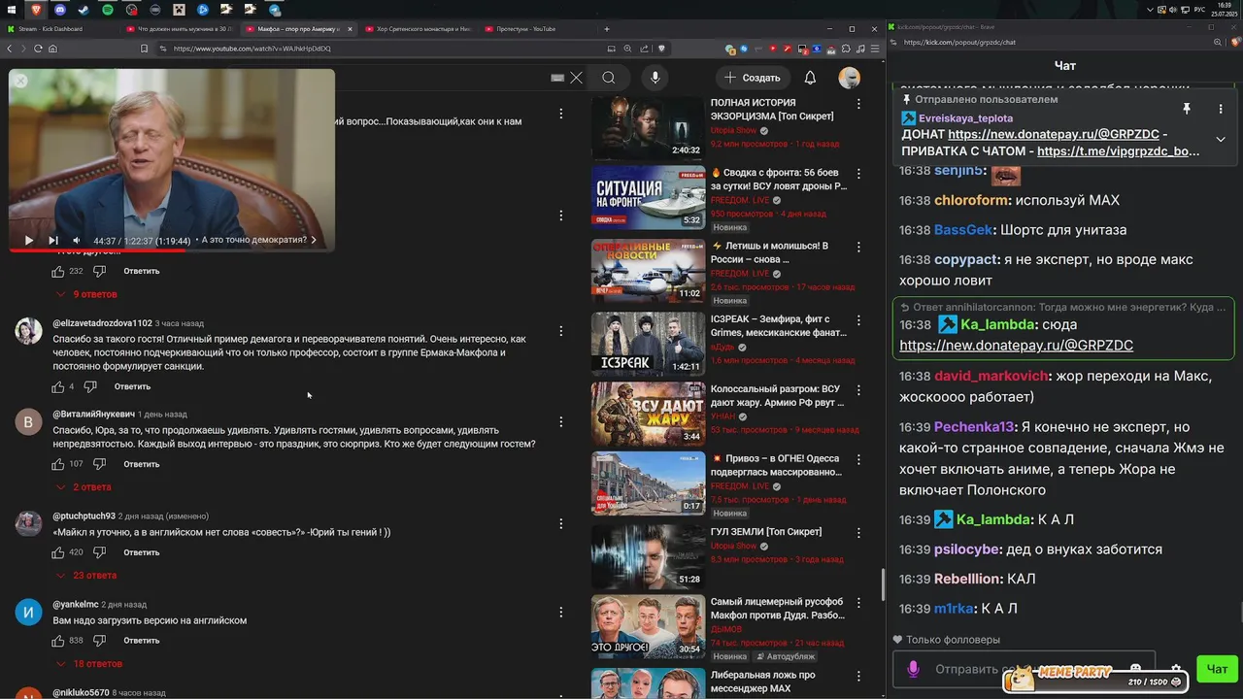Open Spotify from the taskbar
The image size is (1243, 699).
(108, 10)
